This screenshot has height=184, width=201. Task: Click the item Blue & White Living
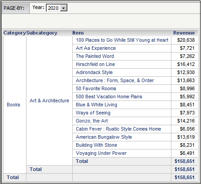click(x=96, y=105)
